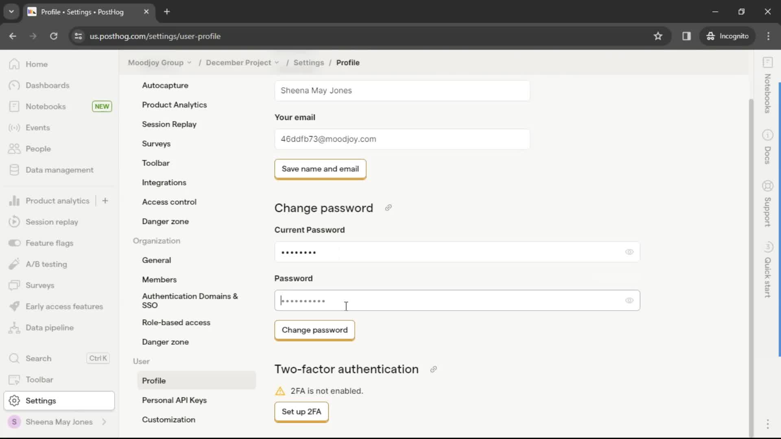Image resolution: width=781 pixels, height=439 pixels.
Task: Select the Personal API Keys menu item
Action: tap(175, 400)
